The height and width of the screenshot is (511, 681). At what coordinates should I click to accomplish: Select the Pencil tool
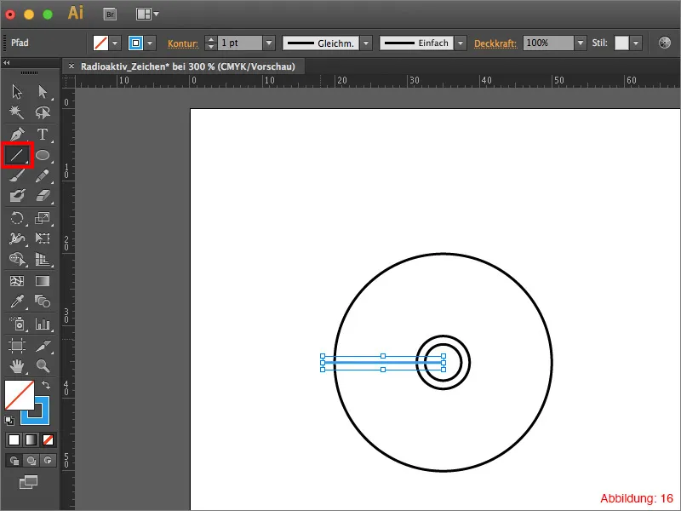(43, 175)
